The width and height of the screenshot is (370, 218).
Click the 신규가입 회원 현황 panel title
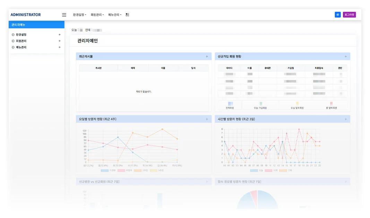(229, 56)
